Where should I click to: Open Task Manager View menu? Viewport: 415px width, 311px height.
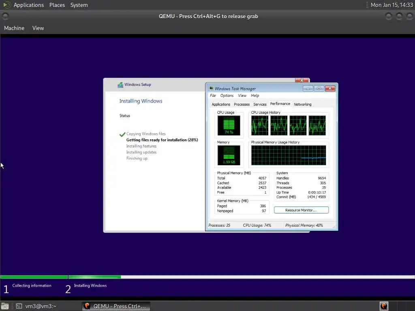point(242,96)
